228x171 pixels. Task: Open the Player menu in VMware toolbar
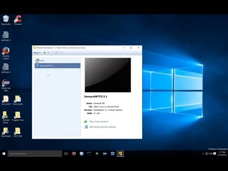point(37,53)
